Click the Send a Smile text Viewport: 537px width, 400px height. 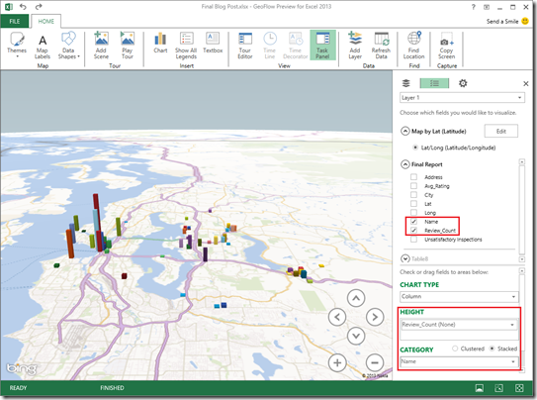pos(502,21)
